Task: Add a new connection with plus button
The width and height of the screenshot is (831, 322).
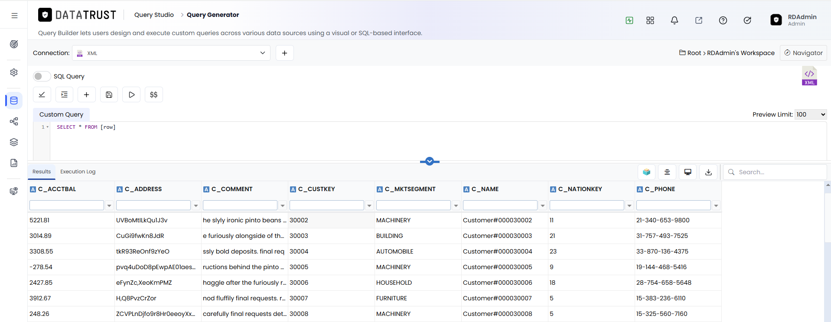Action: (285, 53)
